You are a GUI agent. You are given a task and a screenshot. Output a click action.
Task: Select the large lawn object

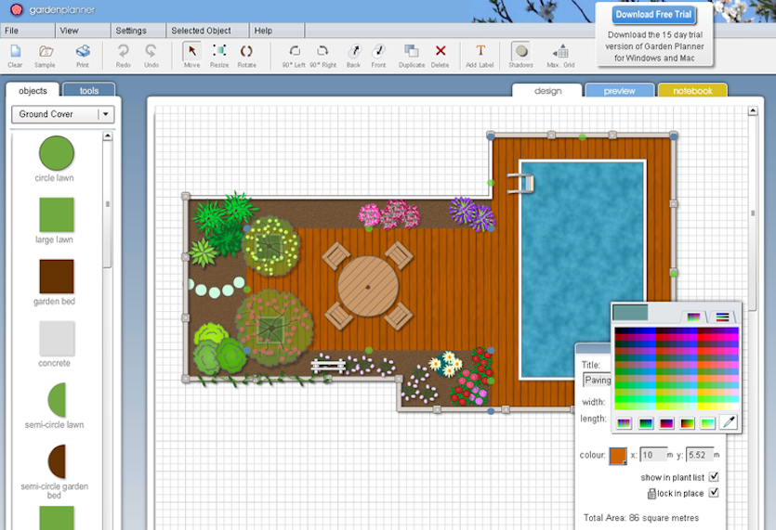click(x=57, y=214)
